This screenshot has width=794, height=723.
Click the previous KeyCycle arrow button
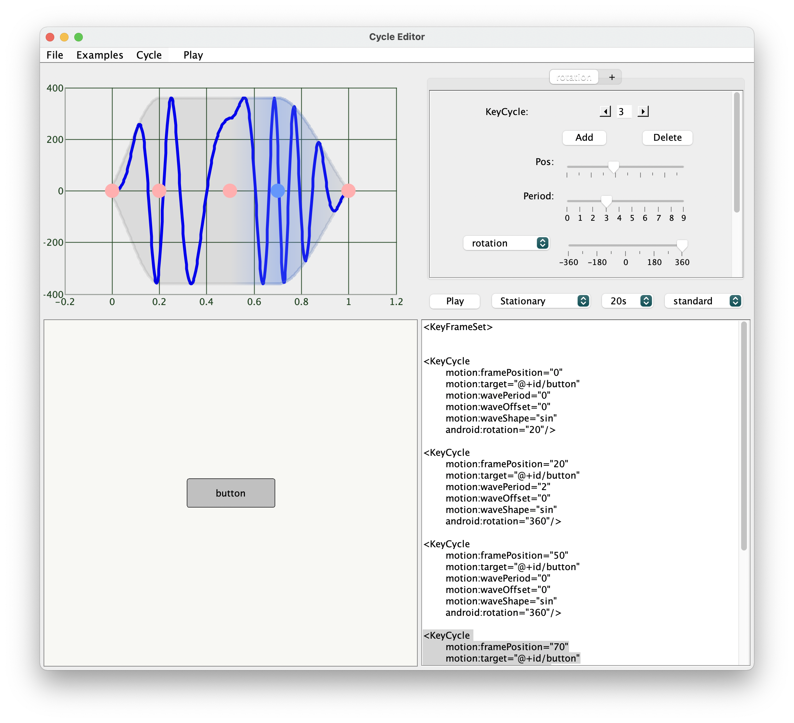point(605,111)
